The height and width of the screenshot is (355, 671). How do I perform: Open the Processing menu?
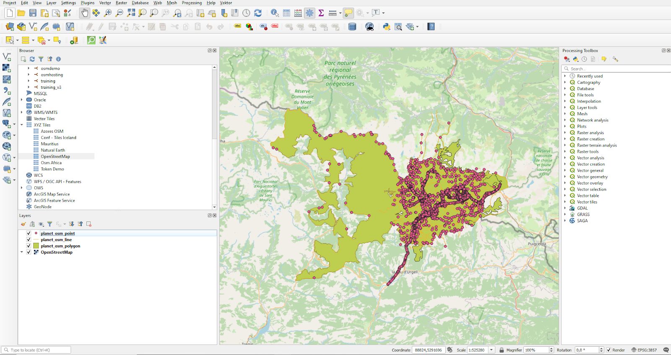[192, 3]
